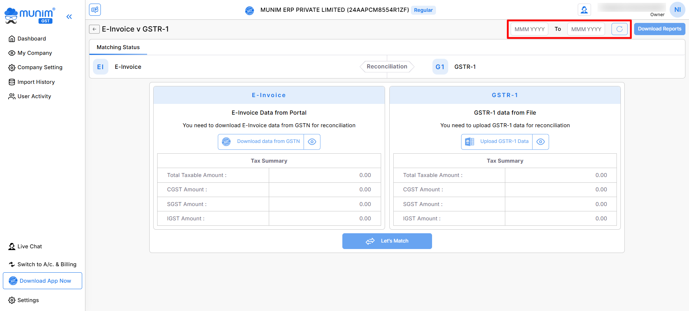
Task: Click the Reconciliation label
Action: (x=387, y=67)
